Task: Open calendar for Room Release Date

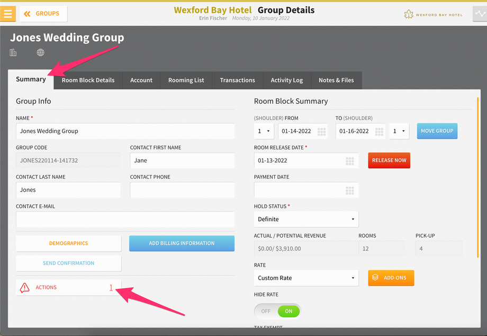Action: coord(350,161)
